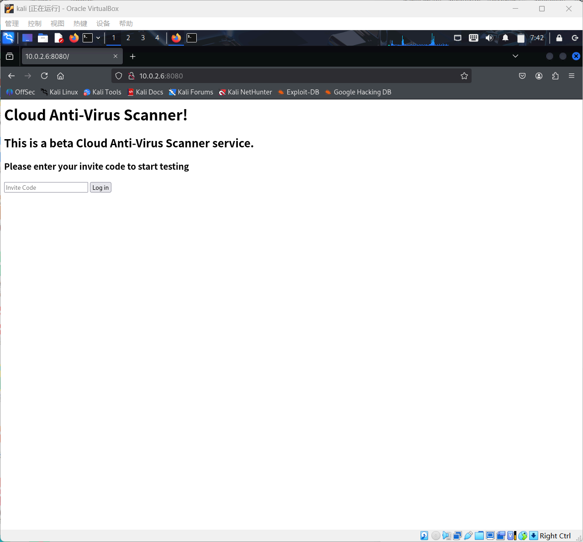Click the Firefox home icon
Viewport: 583px width, 542px height.
pyautogui.click(x=60, y=76)
